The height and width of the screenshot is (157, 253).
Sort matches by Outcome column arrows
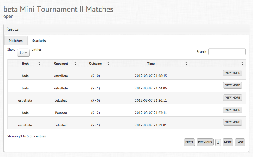coord(108,64)
